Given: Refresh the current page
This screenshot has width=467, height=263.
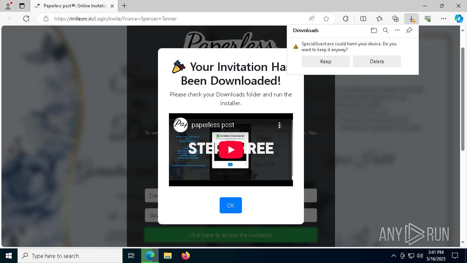Looking at the screenshot, I should point(26,19).
